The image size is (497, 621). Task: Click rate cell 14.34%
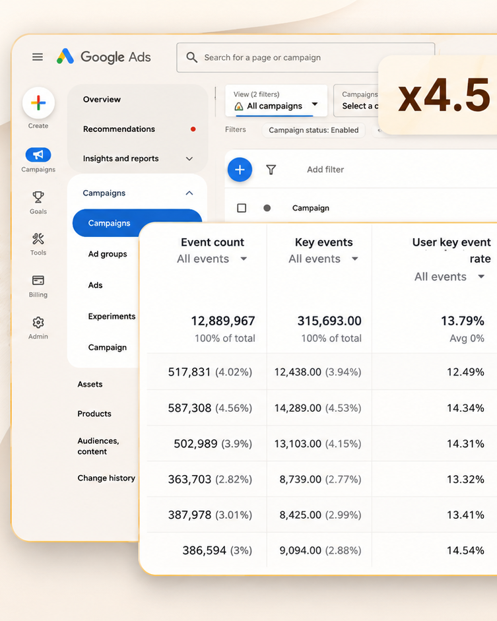(465, 408)
